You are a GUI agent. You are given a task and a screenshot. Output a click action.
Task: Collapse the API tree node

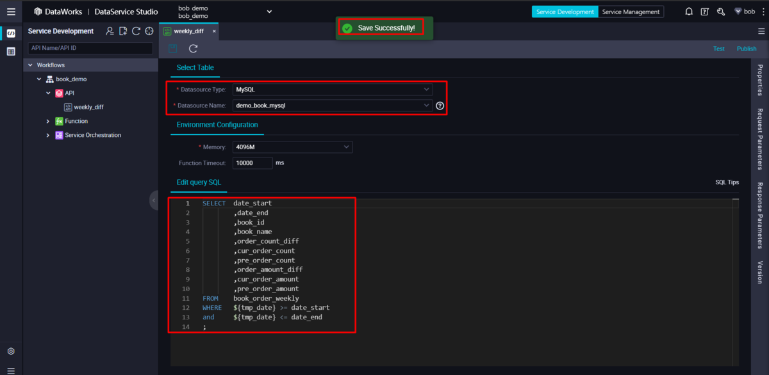[48, 93]
